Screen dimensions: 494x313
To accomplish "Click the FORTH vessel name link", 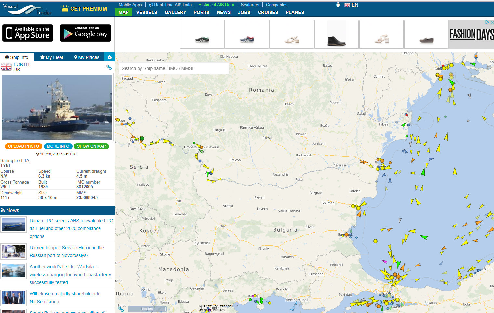I will [x=21, y=64].
